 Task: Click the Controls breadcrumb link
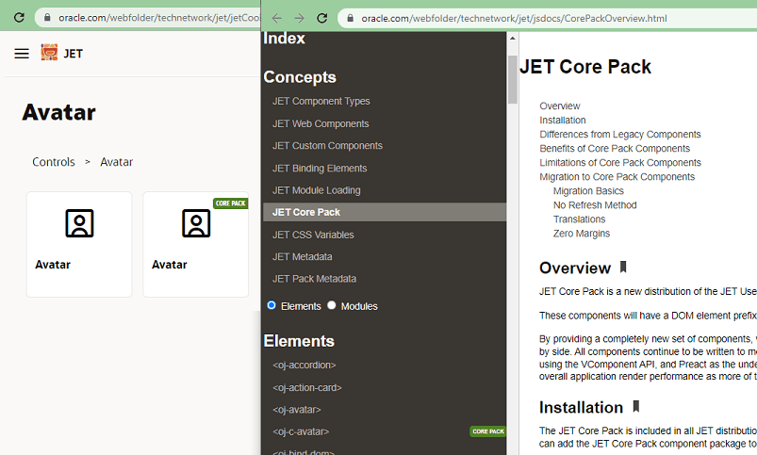[54, 162]
